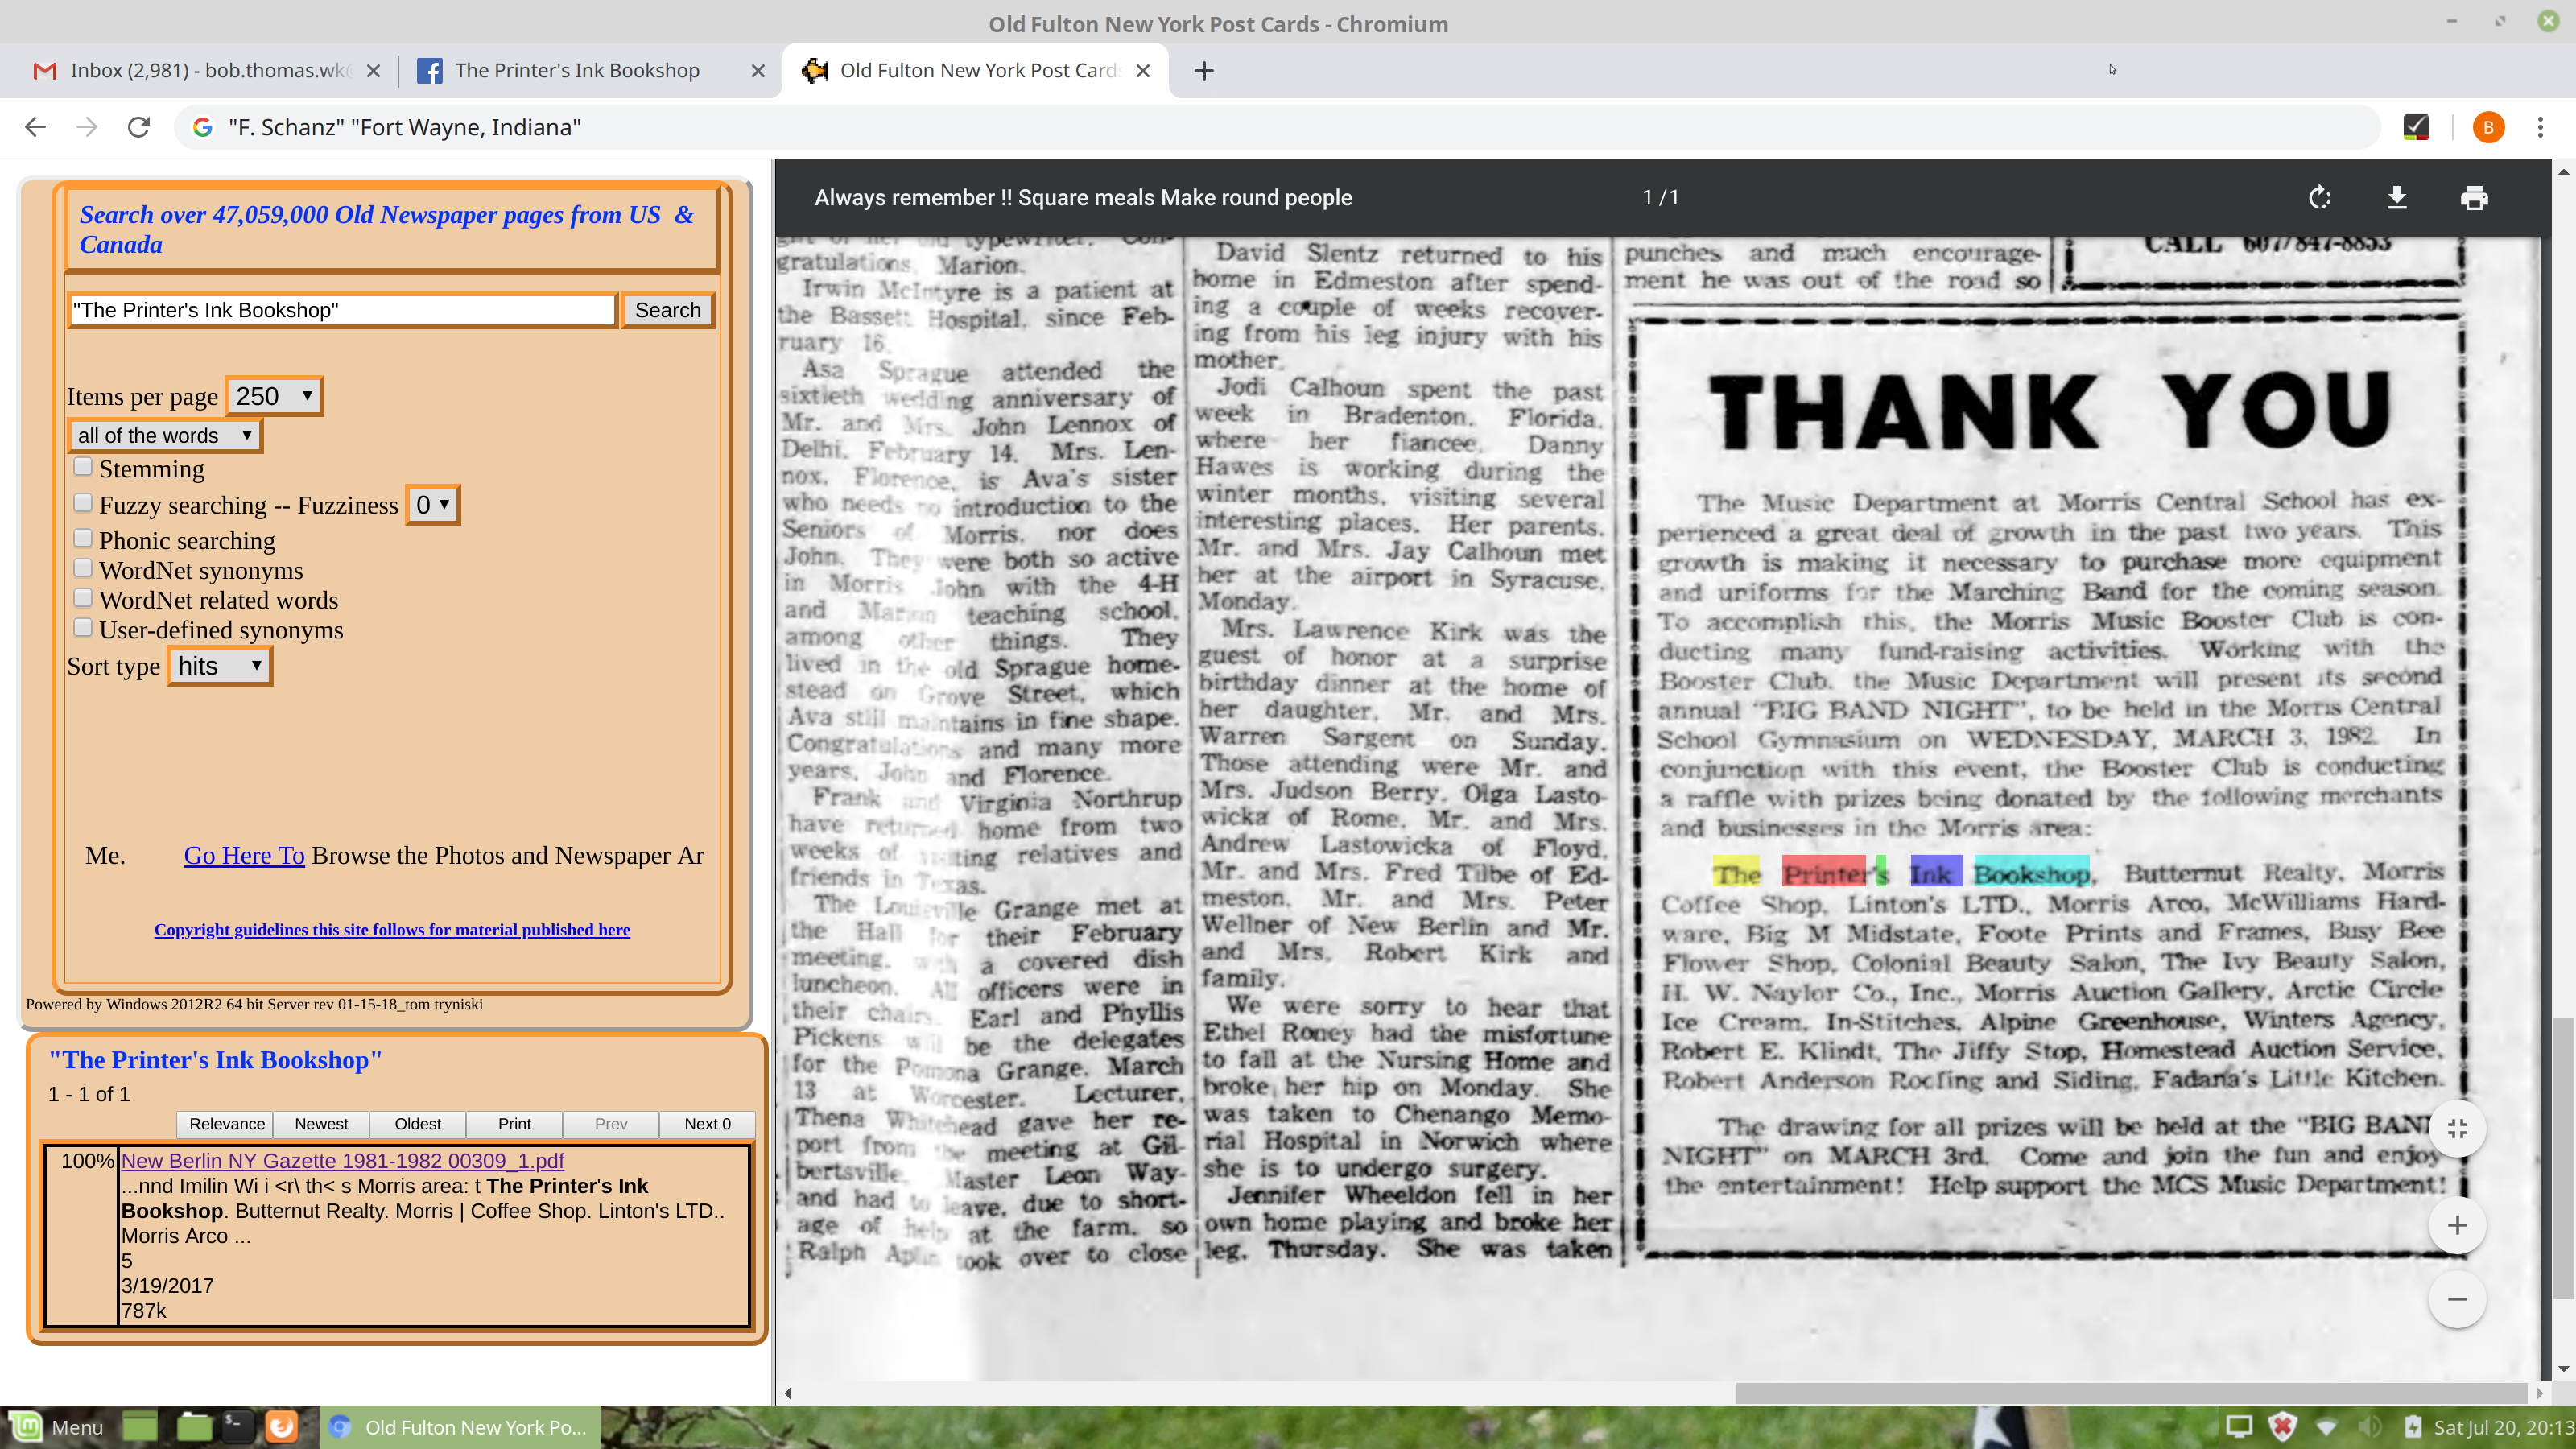Screen dimensions: 2576x1449
Task: Click the network tray icon
Action: pos(2326,1427)
